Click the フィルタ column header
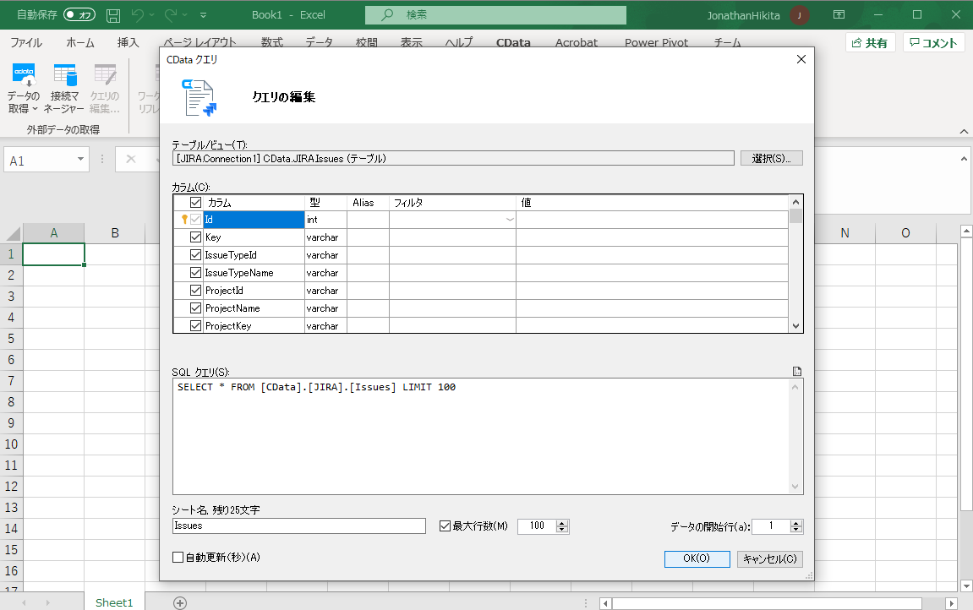This screenshot has height=610, width=973. click(x=452, y=203)
